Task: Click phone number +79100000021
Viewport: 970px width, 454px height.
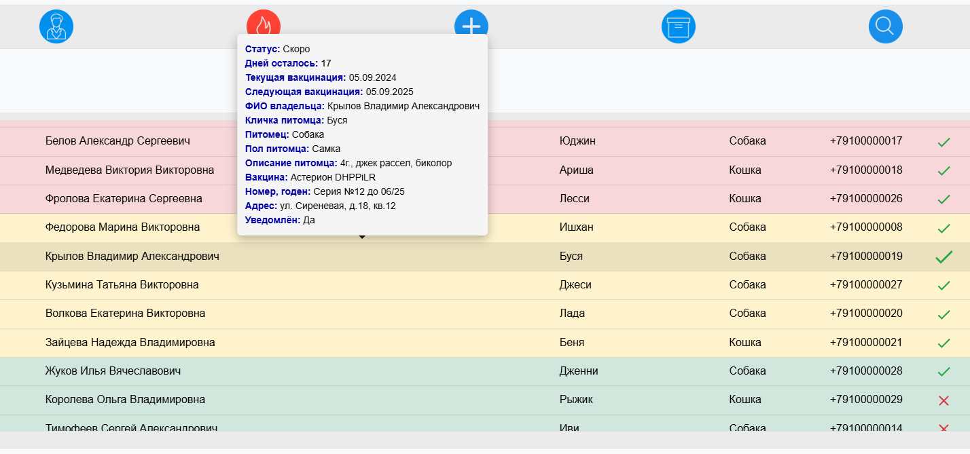Action: tap(866, 342)
